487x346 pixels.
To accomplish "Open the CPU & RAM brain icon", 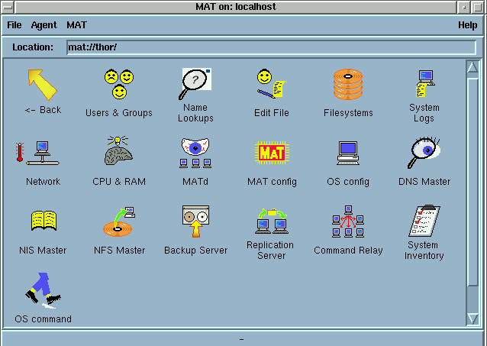I will click(118, 153).
